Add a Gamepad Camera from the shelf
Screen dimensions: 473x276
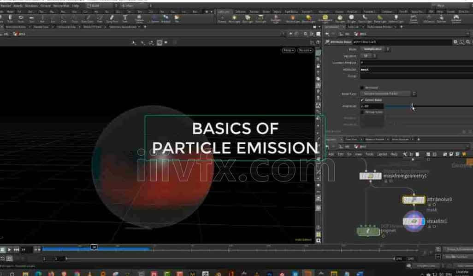[456, 19]
